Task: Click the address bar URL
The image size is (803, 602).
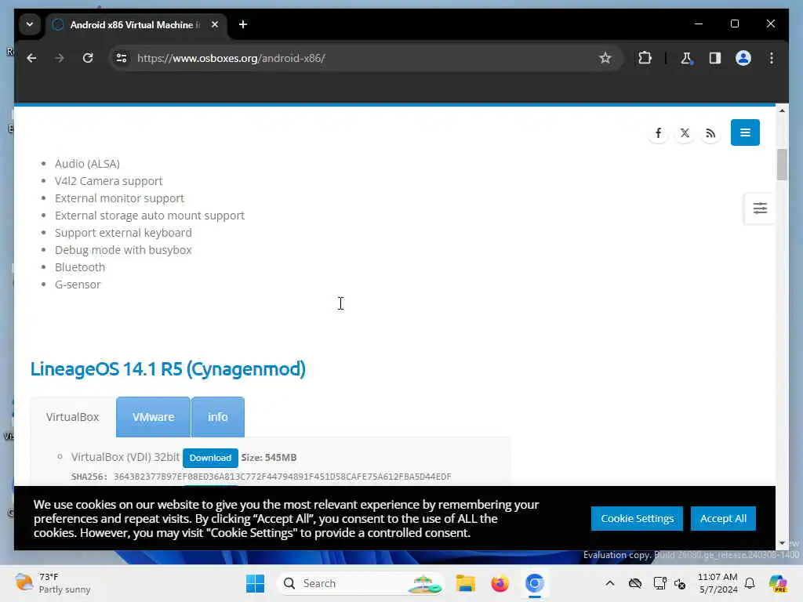Action: click(x=231, y=58)
